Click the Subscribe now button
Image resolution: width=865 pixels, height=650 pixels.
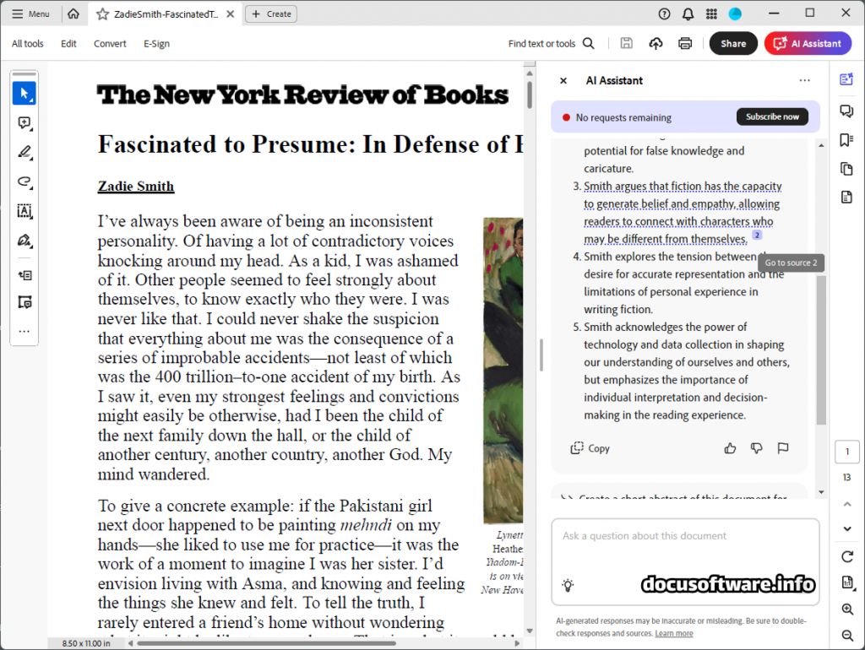tap(771, 117)
